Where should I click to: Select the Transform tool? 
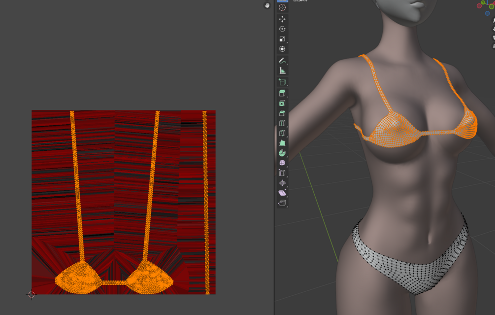(282, 49)
